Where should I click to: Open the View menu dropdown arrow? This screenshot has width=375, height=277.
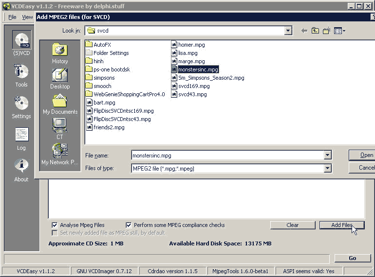(344, 31)
